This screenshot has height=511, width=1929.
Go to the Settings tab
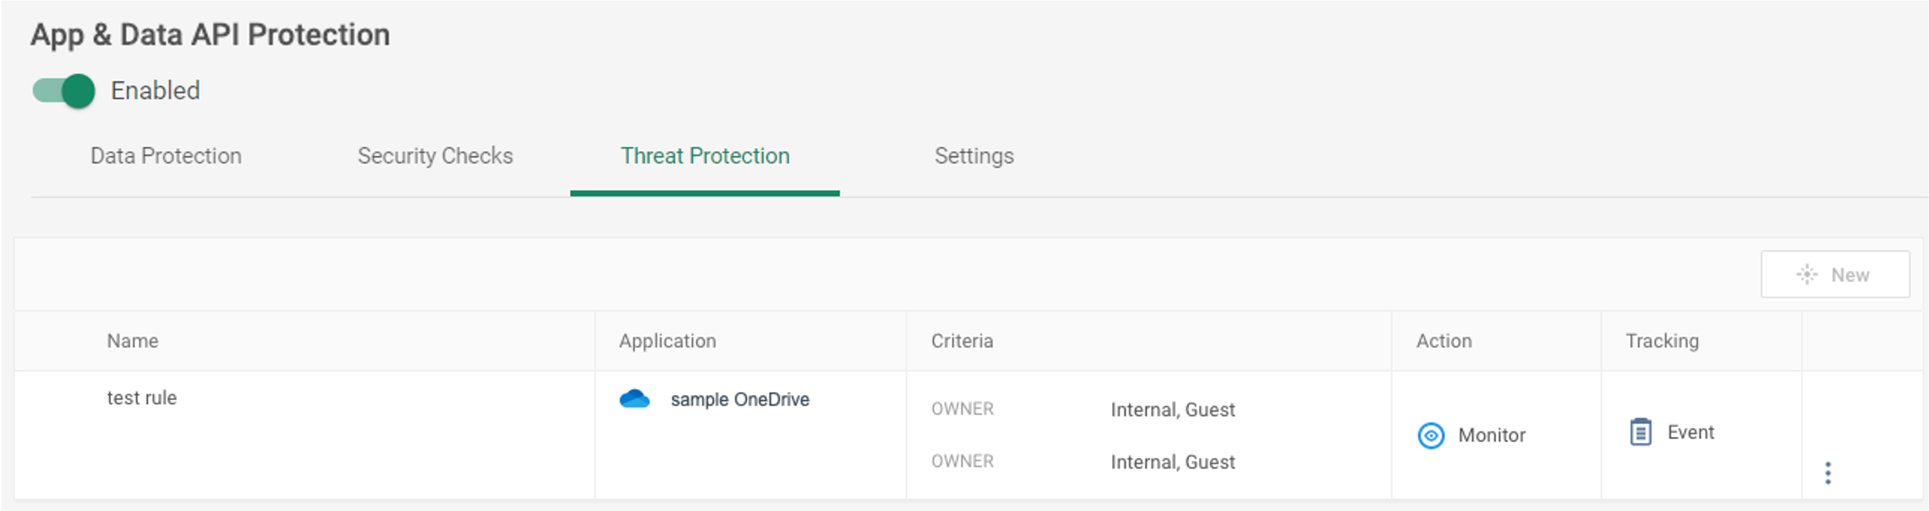[974, 156]
